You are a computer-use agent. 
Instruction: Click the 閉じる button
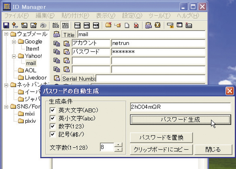point(213,149)
